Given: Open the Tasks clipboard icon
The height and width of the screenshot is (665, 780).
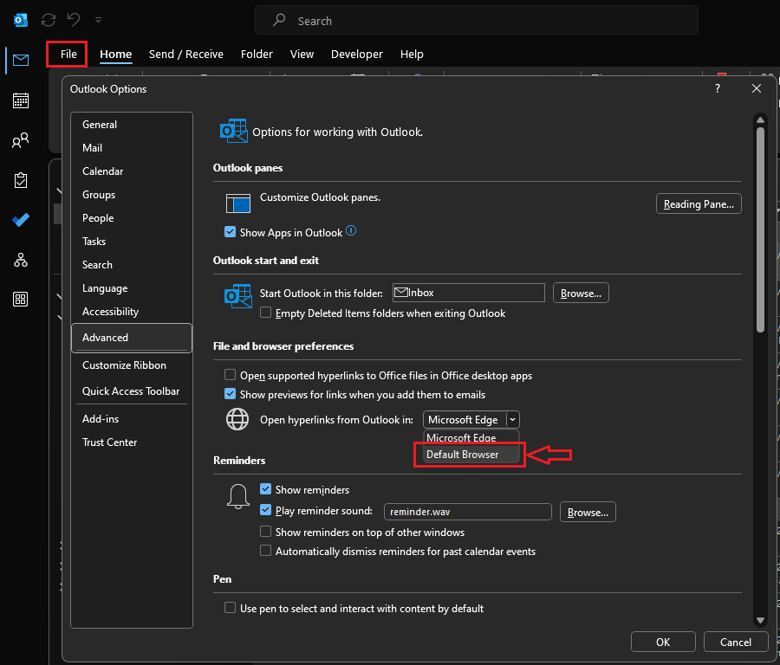Looking at the screenshot, I should tap(21, 180).
